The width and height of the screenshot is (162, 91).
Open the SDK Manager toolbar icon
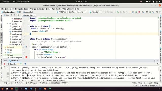tap(153, 12)
